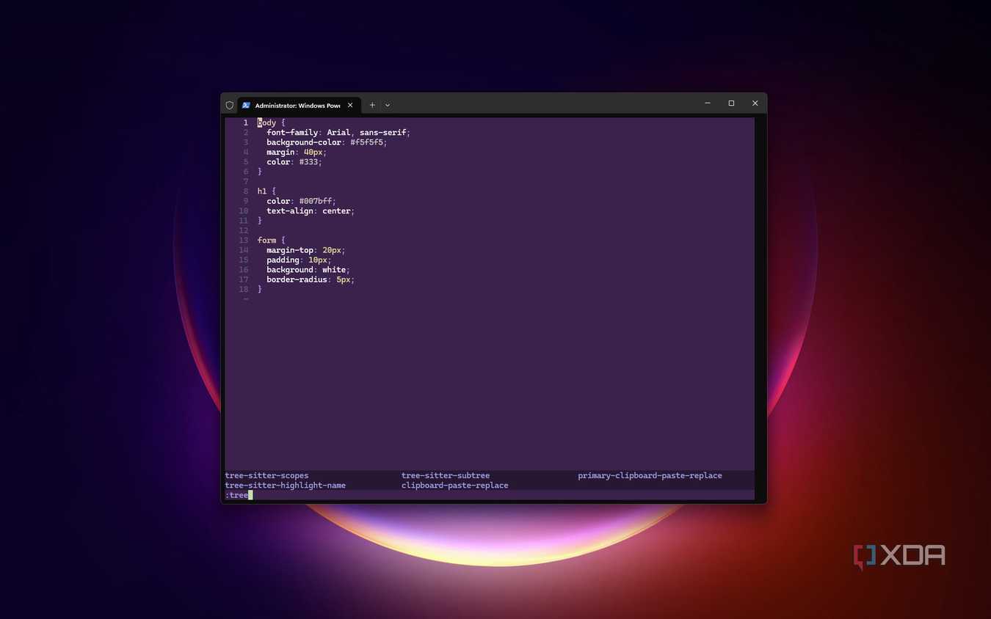991x619 pixels.
Task: Click the shield icon in title bar
Action: click(x=230, y=105)
